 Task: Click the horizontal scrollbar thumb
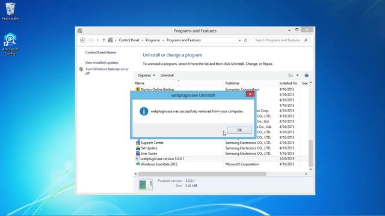pyautogui.click(x=202, y=174)
